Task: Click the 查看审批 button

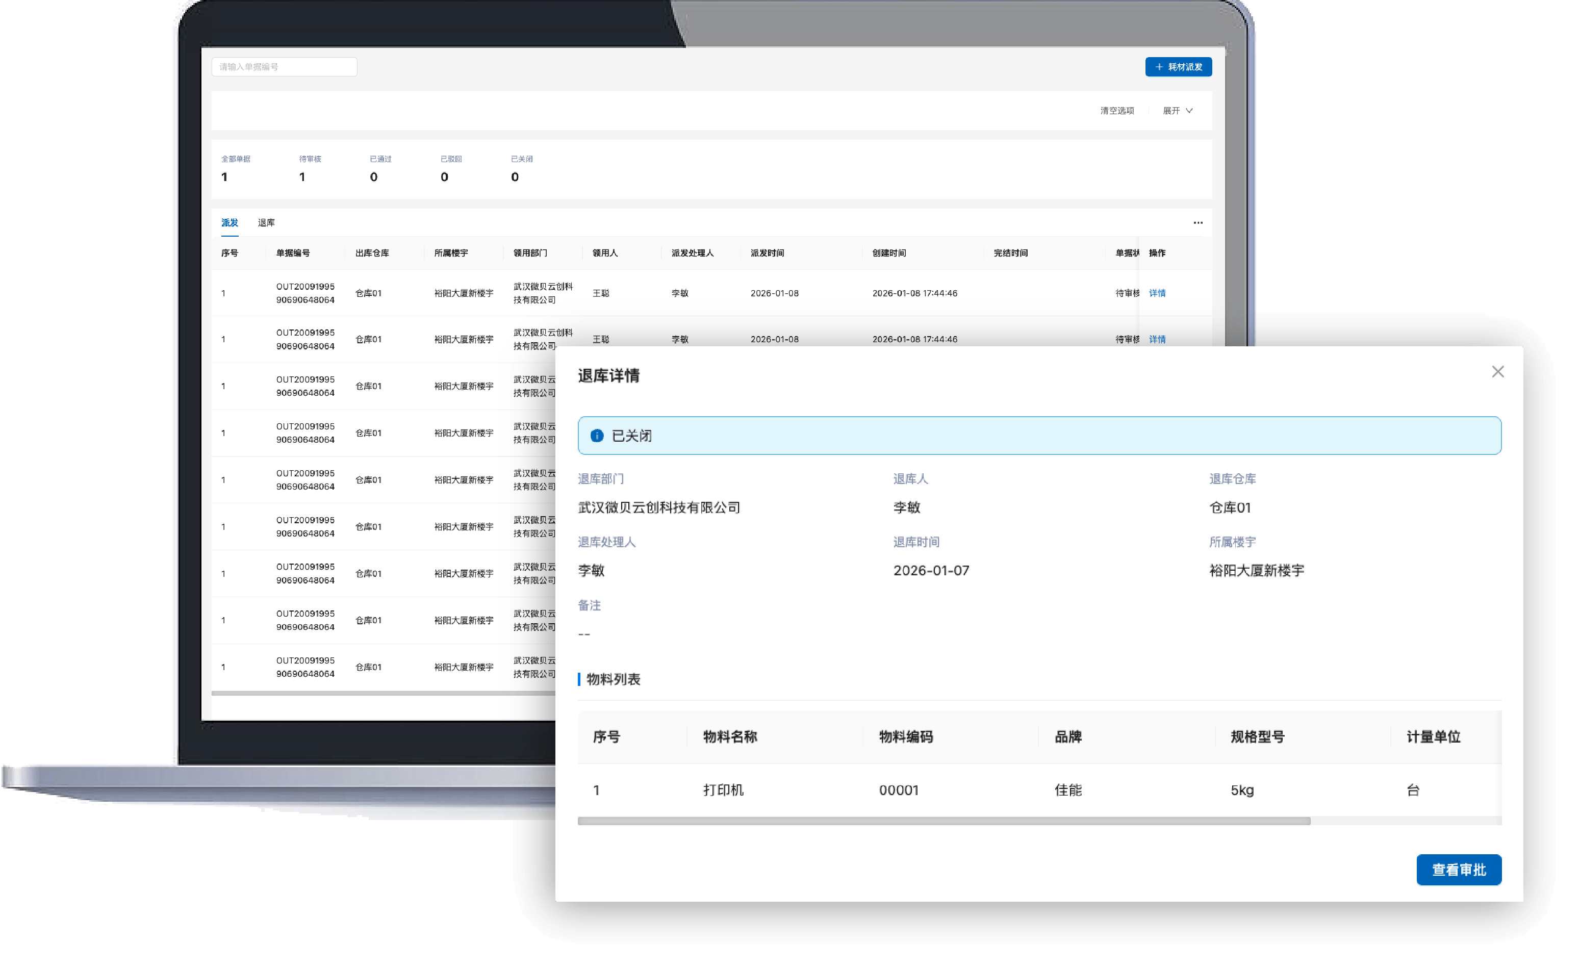Action: coord(1459,870)
